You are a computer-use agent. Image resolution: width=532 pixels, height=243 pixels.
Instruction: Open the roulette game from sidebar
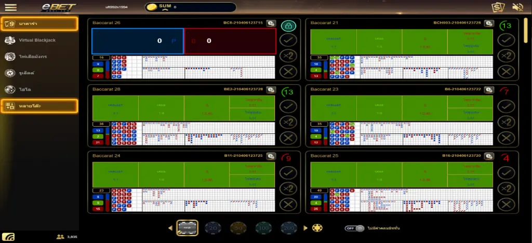pyautogui.click(x=26, y=73)
